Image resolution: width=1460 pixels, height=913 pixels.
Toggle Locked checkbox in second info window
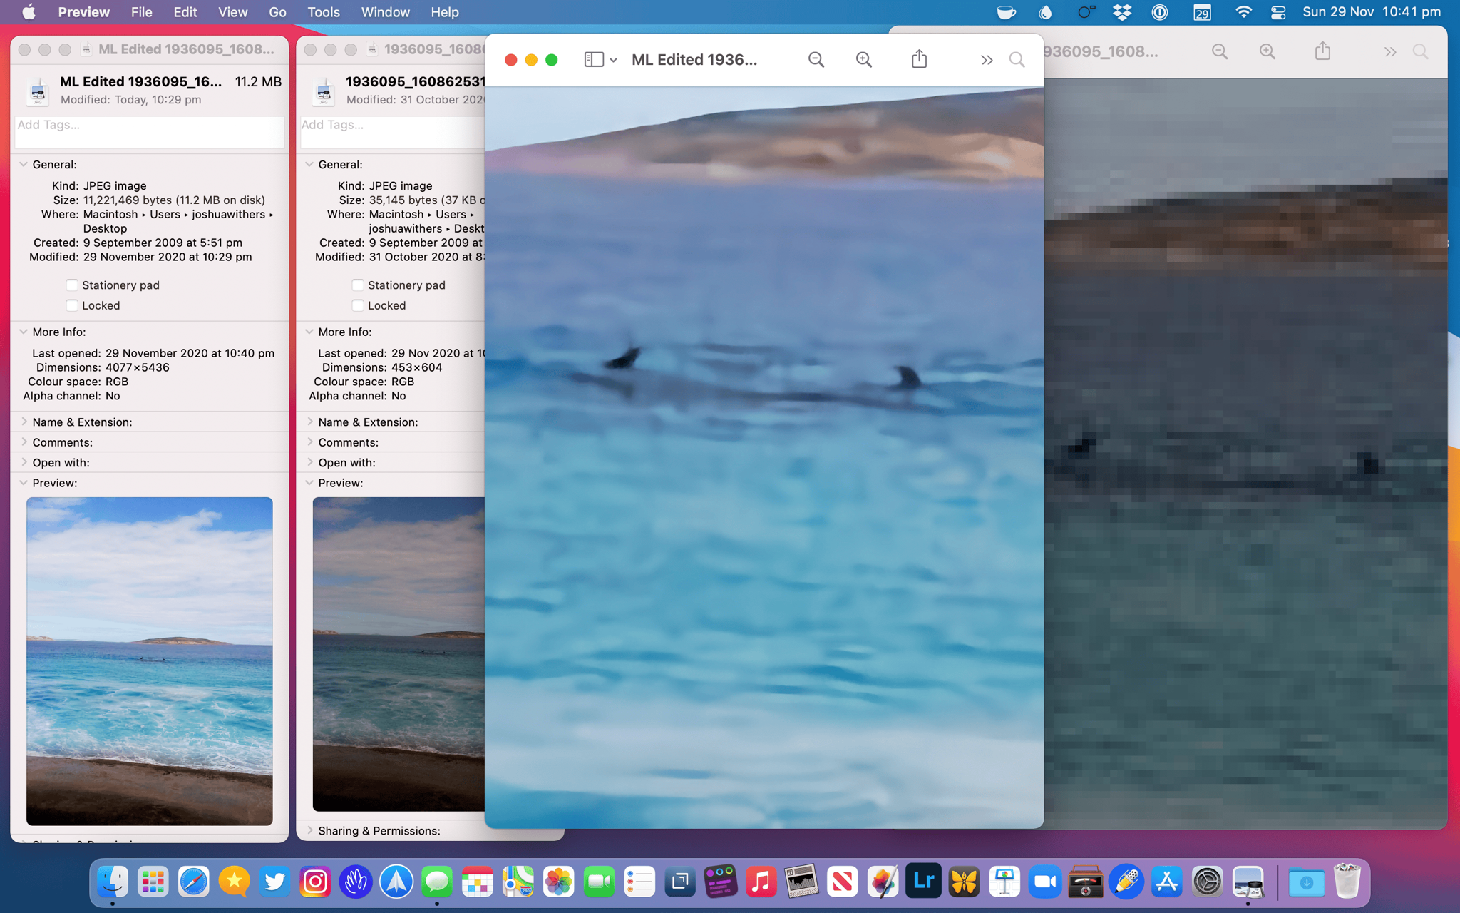[358, 305]
